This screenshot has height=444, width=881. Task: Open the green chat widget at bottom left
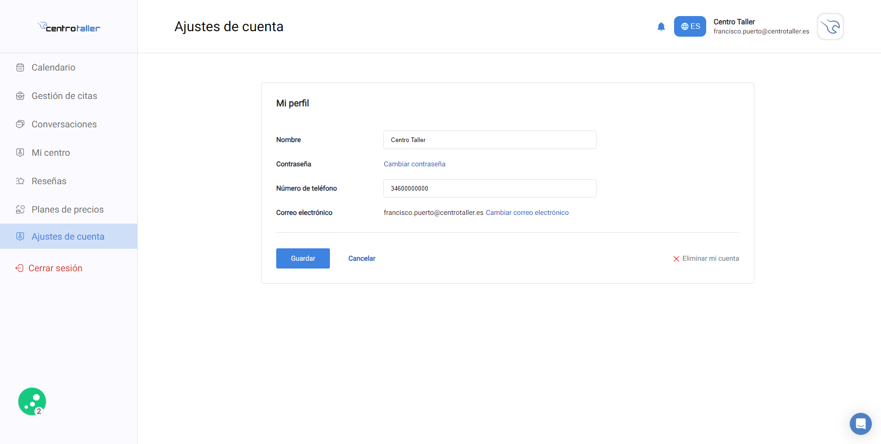32,401
